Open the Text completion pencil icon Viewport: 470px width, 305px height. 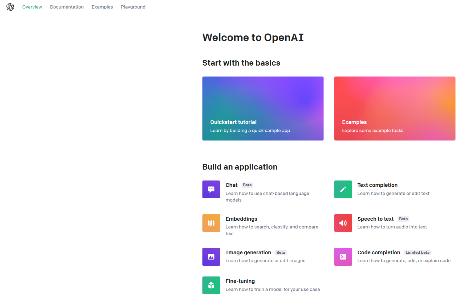tap(343, 189)
